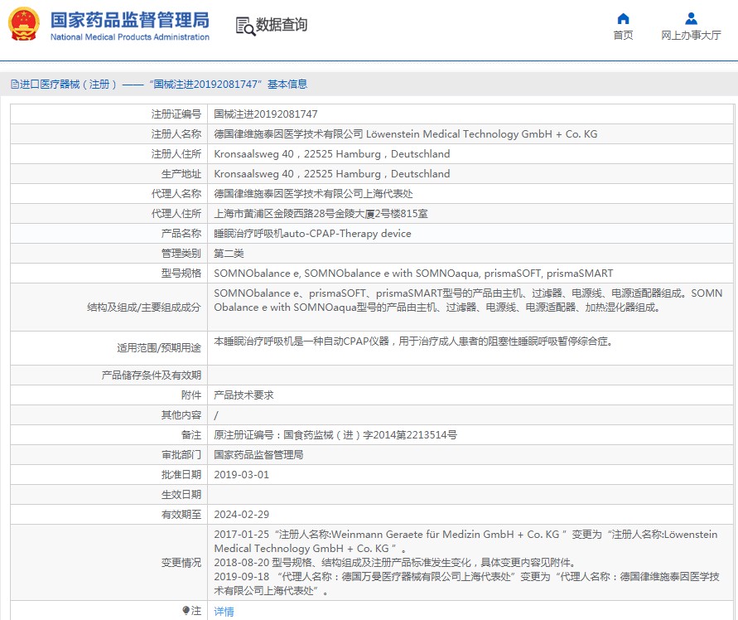Click the auto-CPAP-Therapy device product name

point(312,234)
